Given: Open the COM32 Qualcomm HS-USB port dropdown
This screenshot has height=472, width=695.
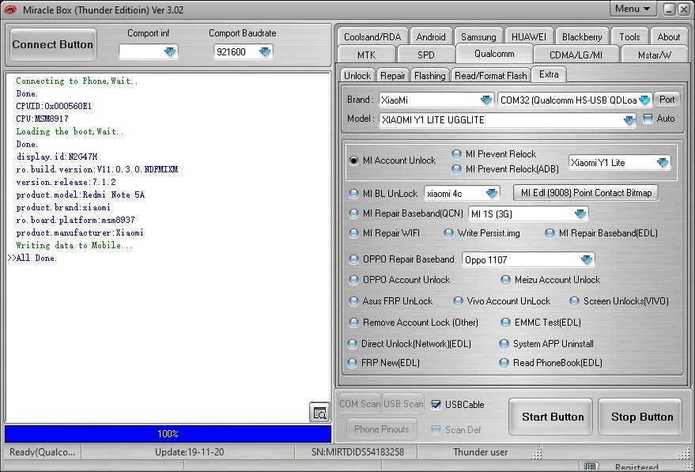Looking at the screenshot, I should point(644,100).
